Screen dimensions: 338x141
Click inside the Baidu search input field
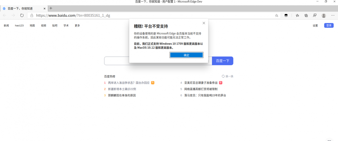click(x=116, y=61)
